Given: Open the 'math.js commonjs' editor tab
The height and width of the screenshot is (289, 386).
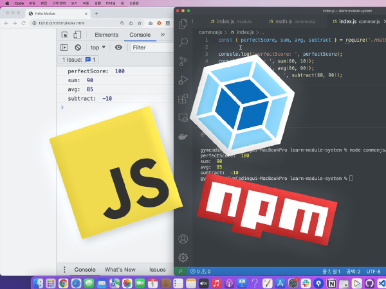Looking at the screenshot, I should coord(292,22).
